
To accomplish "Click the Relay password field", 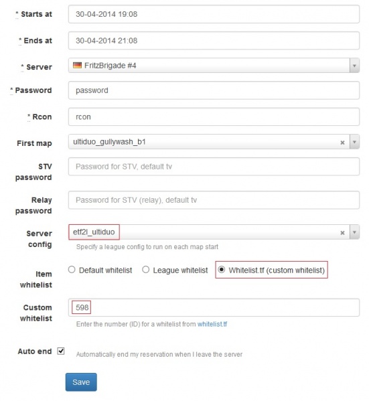I will [214, 200].
